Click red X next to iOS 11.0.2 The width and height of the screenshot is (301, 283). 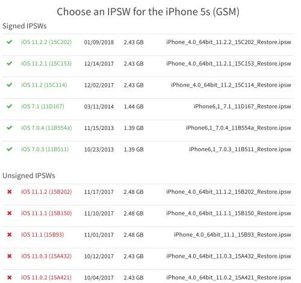(10, 278)
